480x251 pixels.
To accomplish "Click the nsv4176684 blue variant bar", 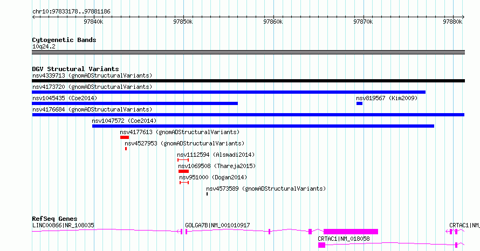I will point(248,115).
